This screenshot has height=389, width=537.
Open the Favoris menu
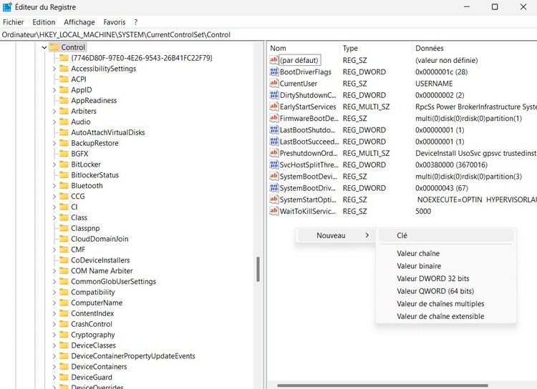(x=114, y=22)
